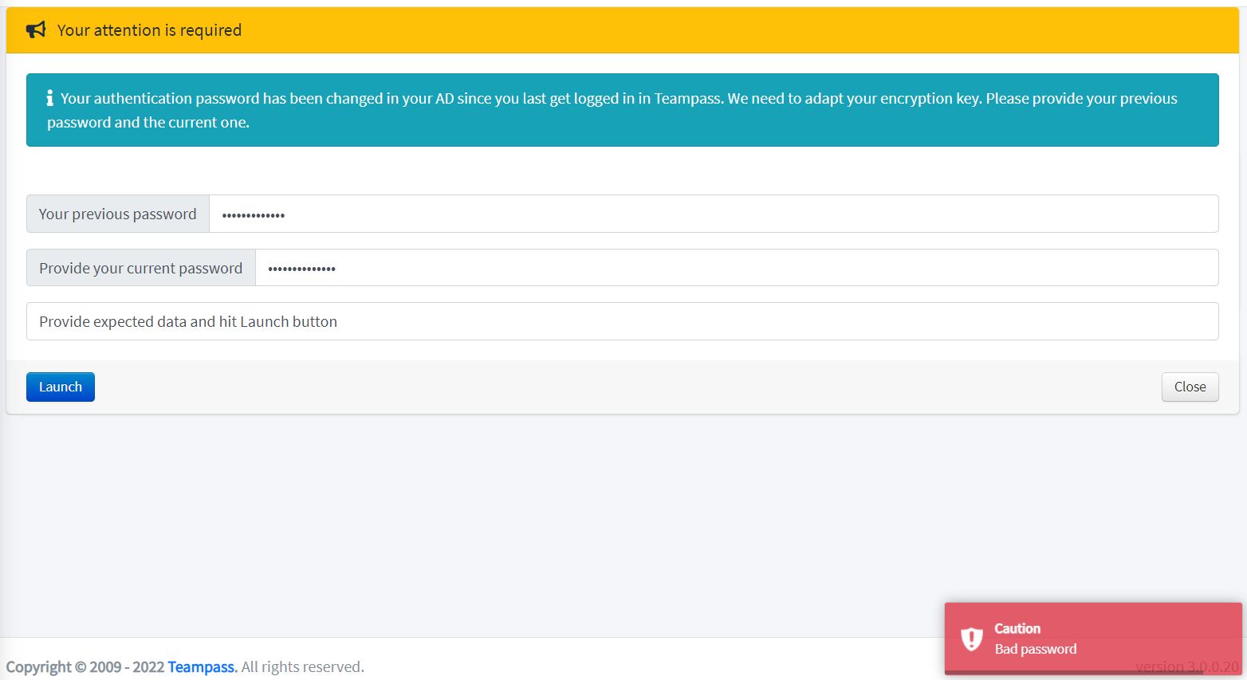Click the info icon in teal banner
The width and height of the screenshot is (1247, 680).
click(49, 98)
